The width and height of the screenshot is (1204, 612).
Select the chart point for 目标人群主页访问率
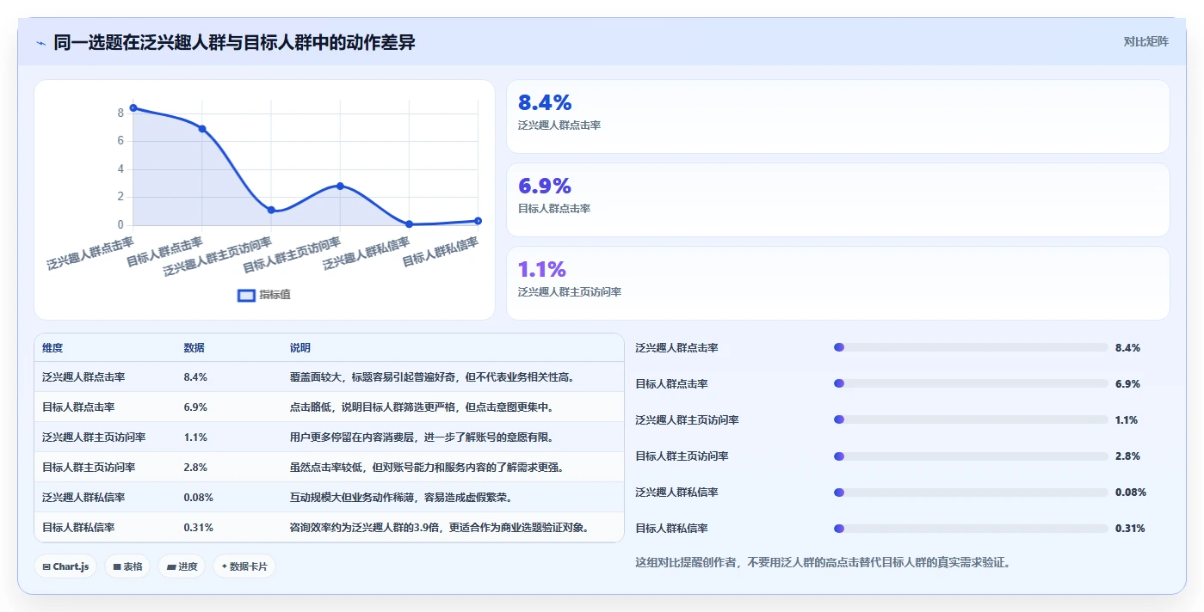[340, 186]
